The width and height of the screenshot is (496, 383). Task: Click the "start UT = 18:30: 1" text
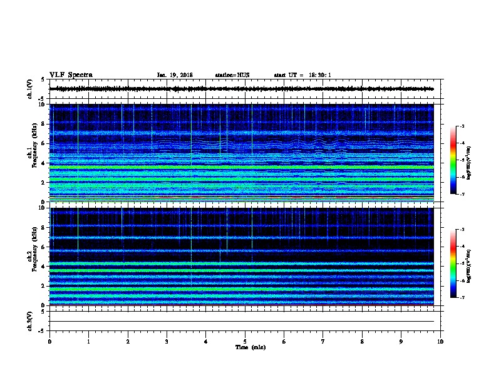coord(302,75)
